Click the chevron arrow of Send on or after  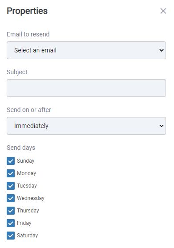pos(162,126)
